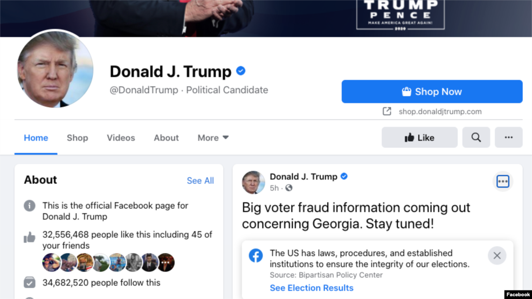Click the Facebook logo in election notice
Viewport: 532px width, 299px height.
tap(255, 255)
